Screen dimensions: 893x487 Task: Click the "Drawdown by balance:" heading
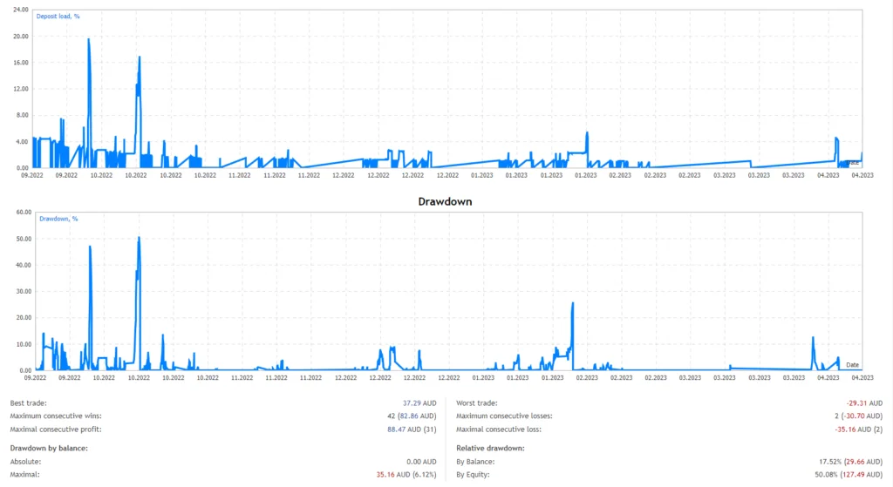coord(49,448)
